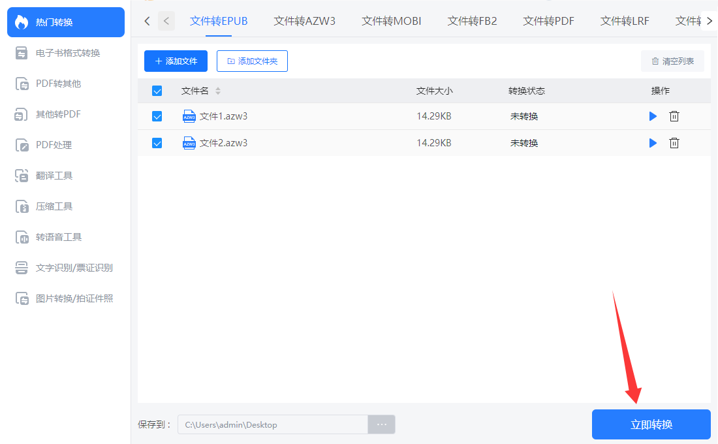Viewport: 718px width, 444px height.
Task: Switch to the 文件转LRF tab
Action: tap(625, 21)
